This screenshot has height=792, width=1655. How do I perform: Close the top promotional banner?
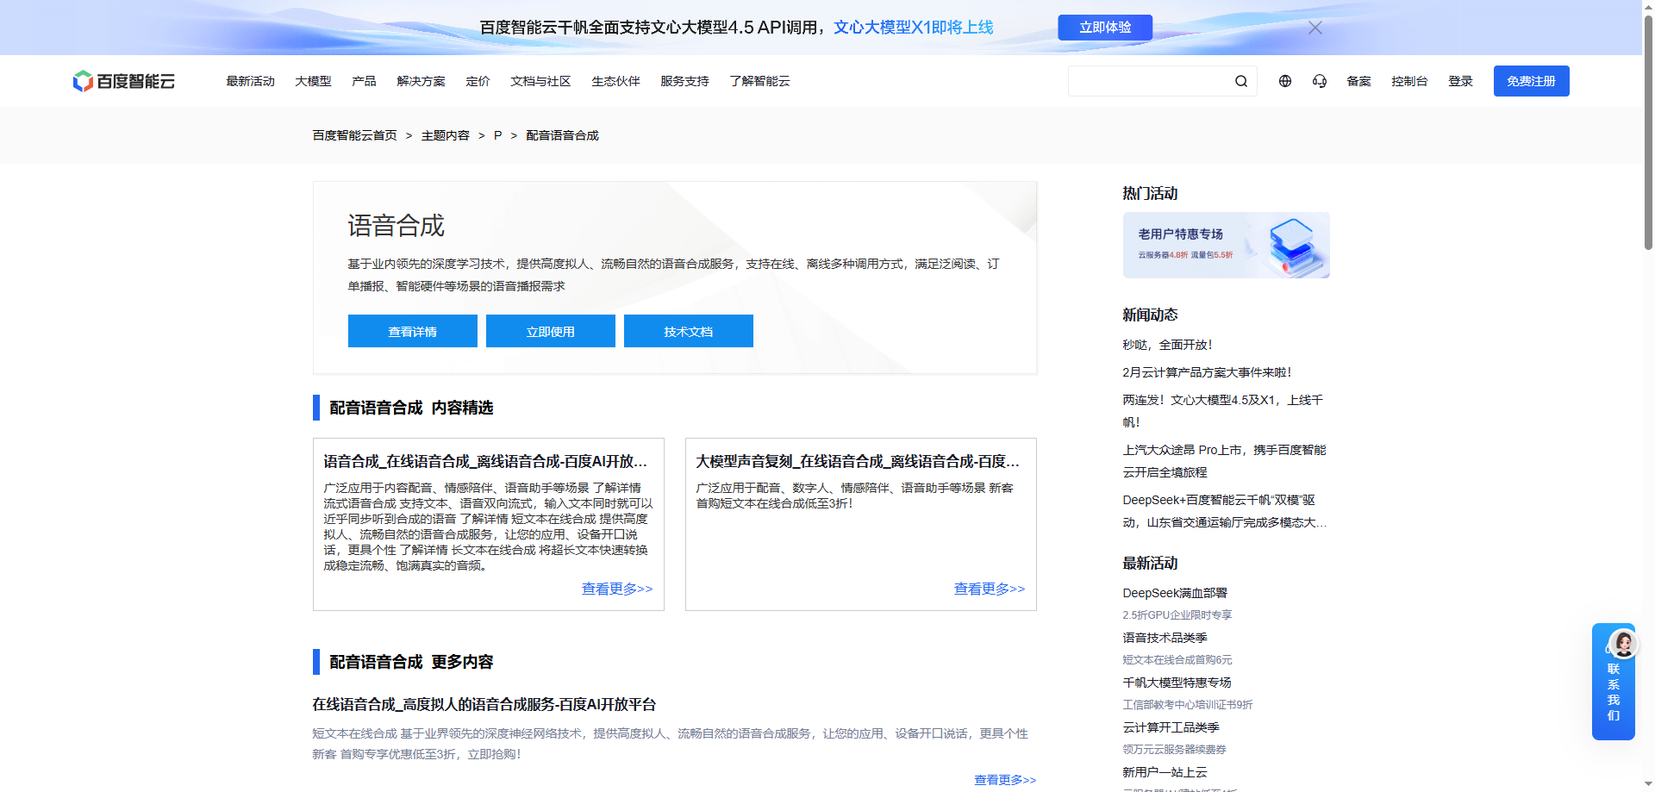[1315, 28]
